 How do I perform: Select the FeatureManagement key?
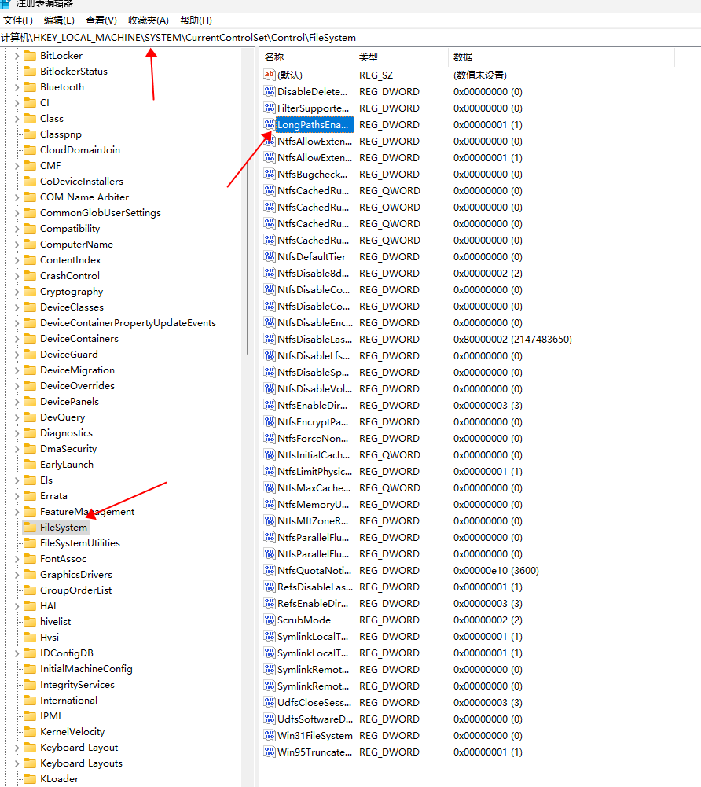point(87,512)
